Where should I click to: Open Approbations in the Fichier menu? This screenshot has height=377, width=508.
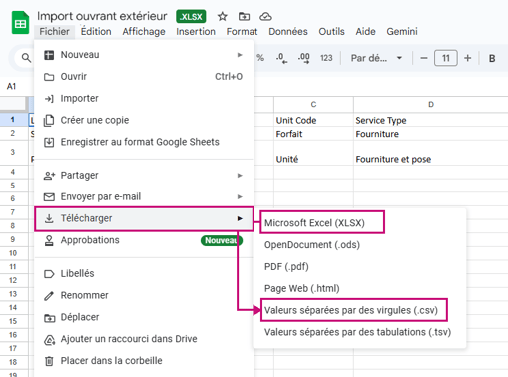tap(144, 240)
